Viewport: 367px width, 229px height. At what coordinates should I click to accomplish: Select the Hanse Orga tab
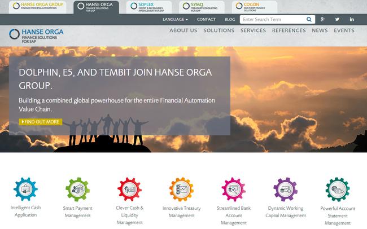96,7
